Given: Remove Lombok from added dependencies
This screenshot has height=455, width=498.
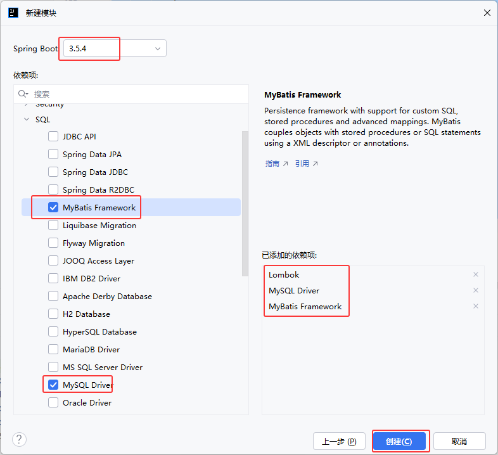Looking at the screenshot, I should pyautogui.click(x=476, y=274).
